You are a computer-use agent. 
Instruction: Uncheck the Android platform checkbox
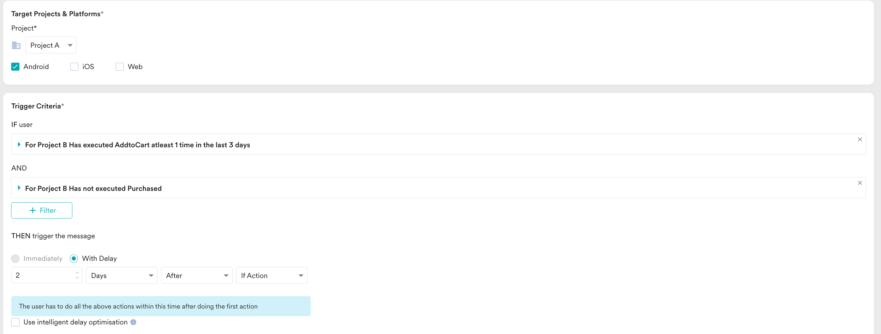point(15,66)
